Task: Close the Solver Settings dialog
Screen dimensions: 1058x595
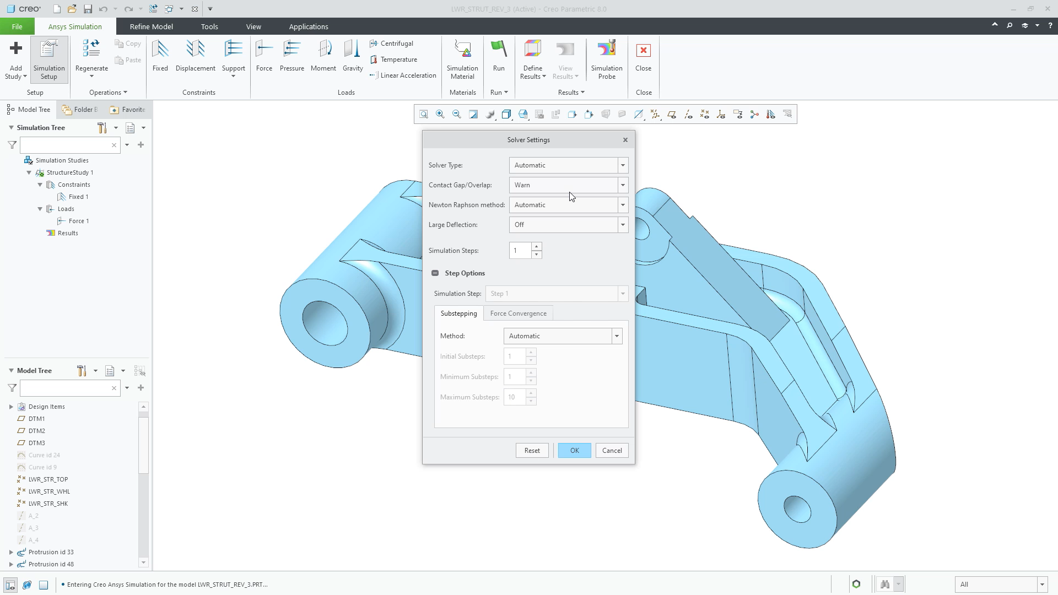Action: [625, 140]
